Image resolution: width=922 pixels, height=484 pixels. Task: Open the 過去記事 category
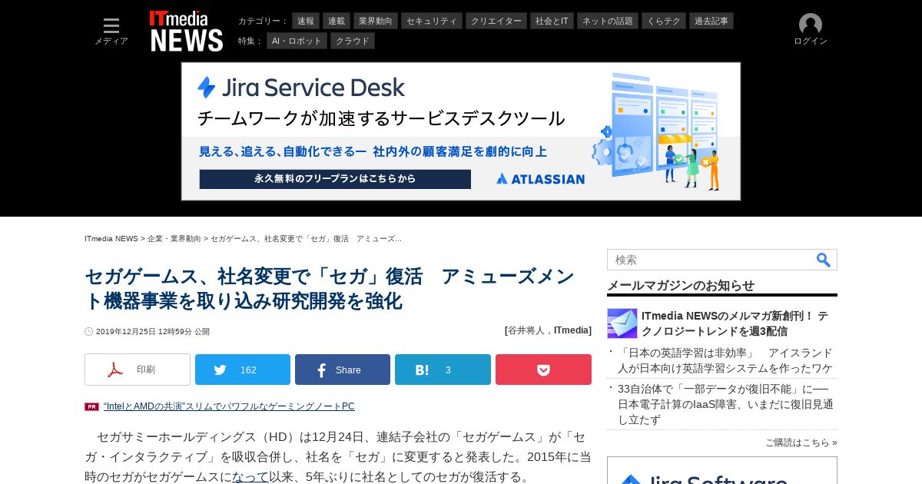[711, 21]
